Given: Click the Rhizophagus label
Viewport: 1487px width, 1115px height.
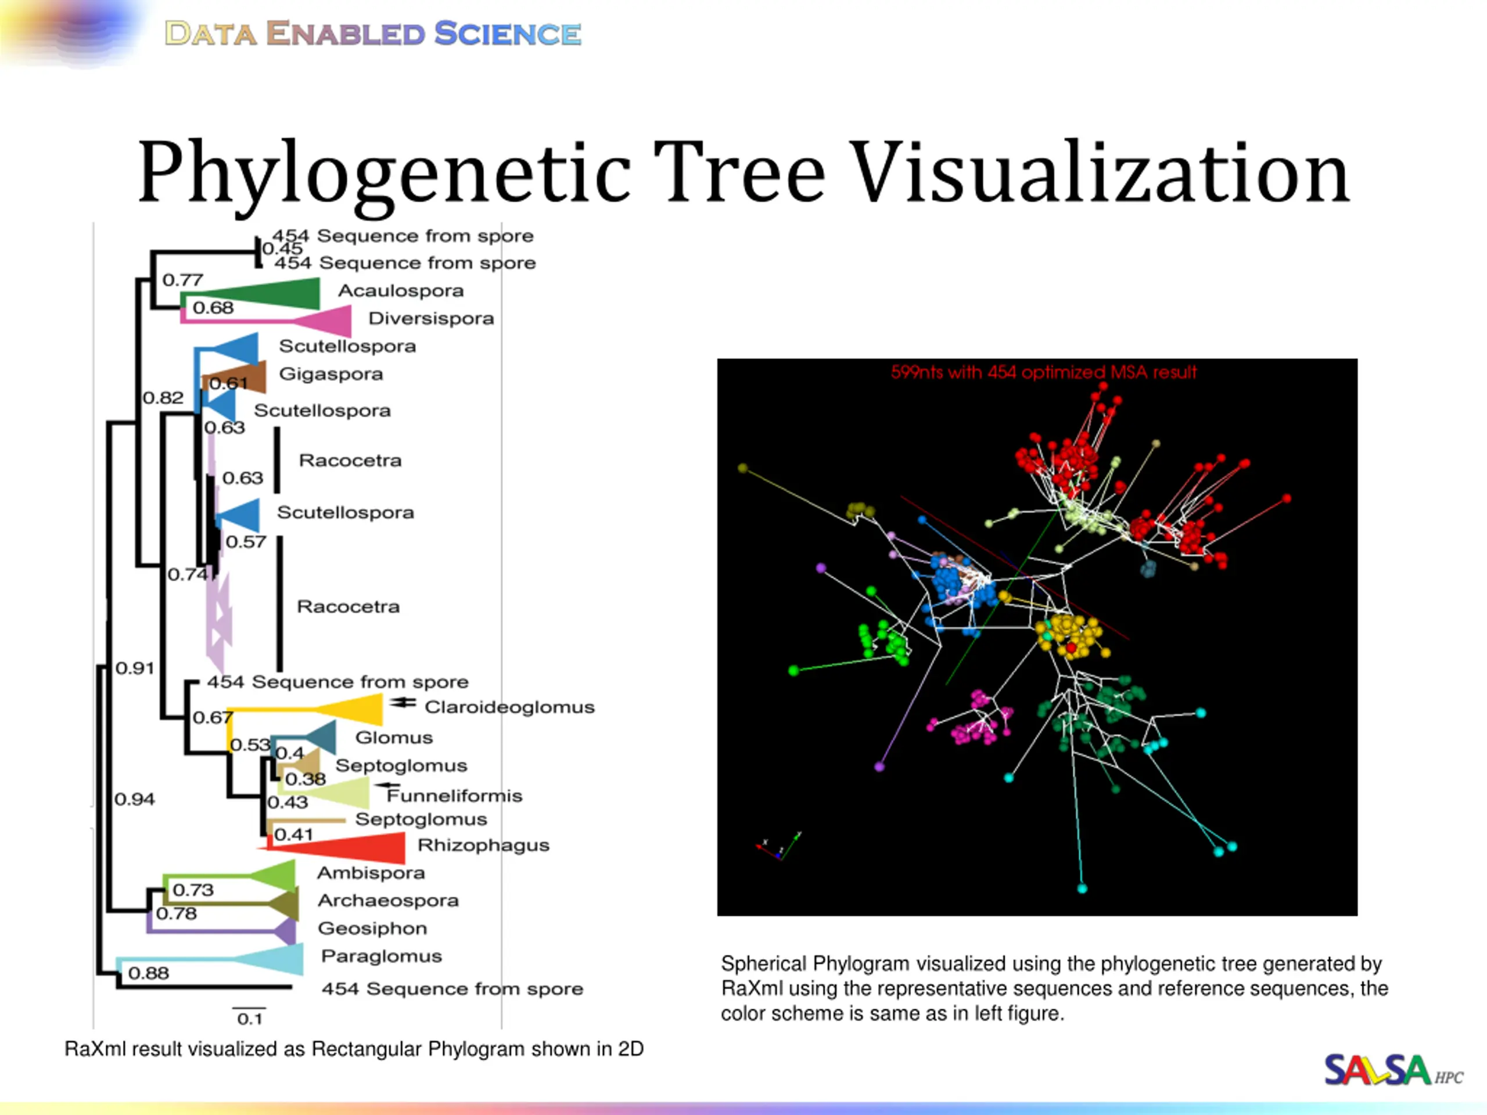Looking at the screenshot, I should 483,846.
